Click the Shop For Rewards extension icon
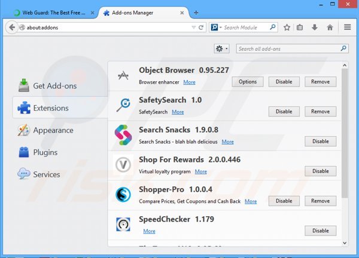This screenshot has height=258, width=359. point(123,165)
